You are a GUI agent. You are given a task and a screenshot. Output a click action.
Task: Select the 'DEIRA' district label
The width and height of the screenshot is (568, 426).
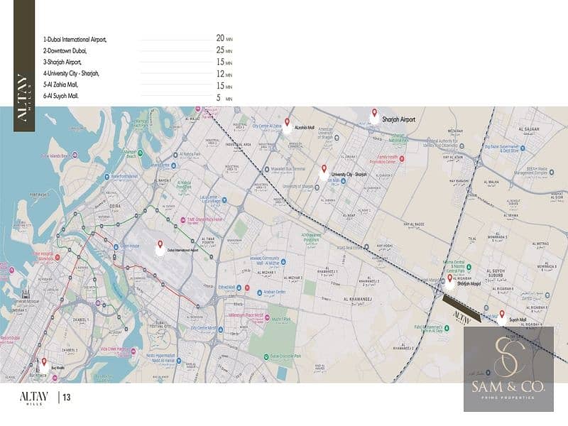click(x=116, y=206)
